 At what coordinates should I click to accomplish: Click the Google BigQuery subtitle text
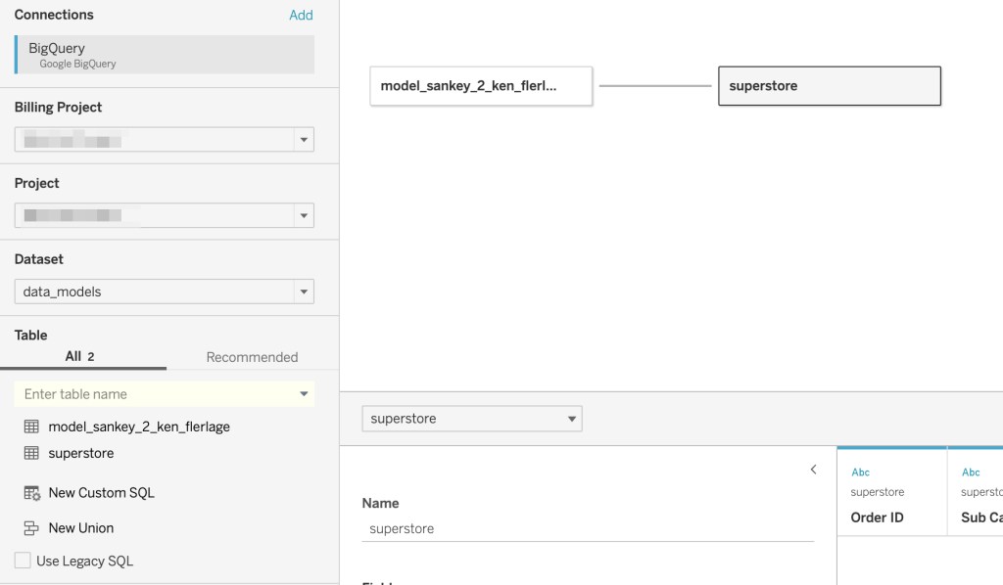(77, 64)
